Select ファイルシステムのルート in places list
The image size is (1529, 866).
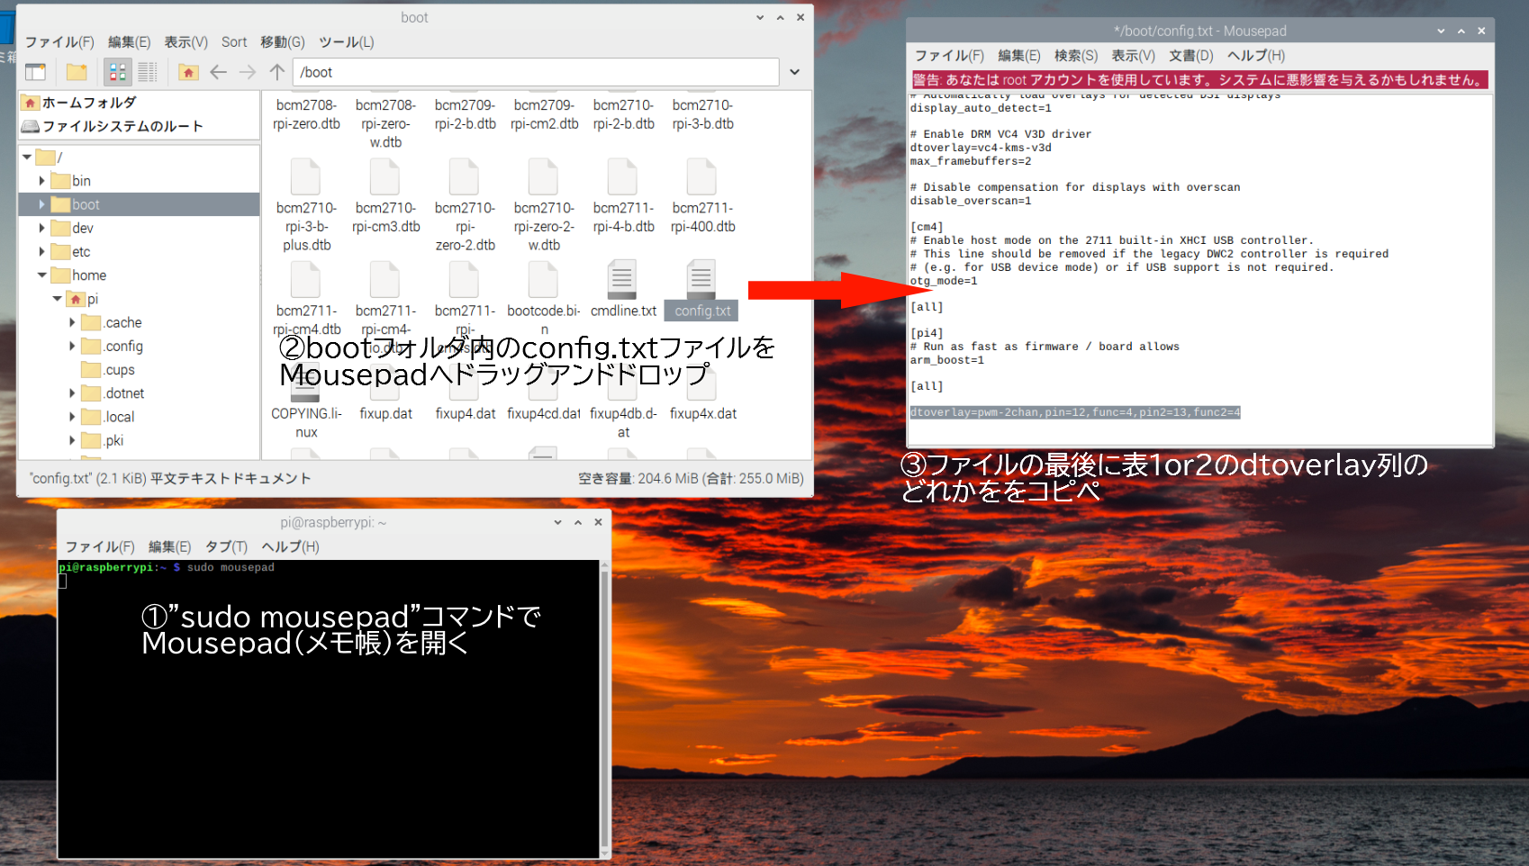click(122, 126)
